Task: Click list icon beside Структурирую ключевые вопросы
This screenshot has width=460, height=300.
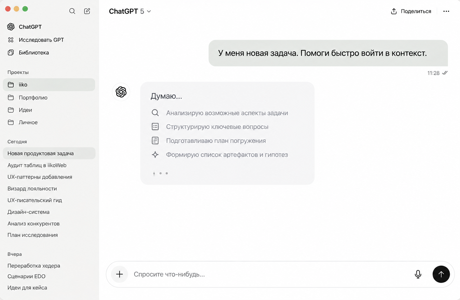Action: pos(155,127)
